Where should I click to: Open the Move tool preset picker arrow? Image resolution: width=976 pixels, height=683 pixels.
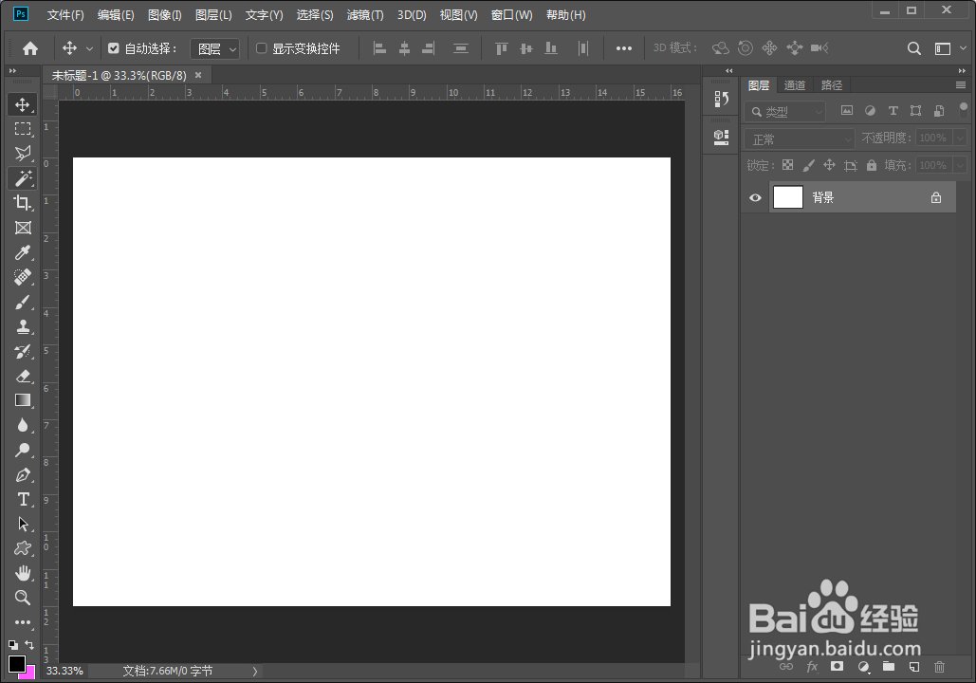[x=89, y=48]
